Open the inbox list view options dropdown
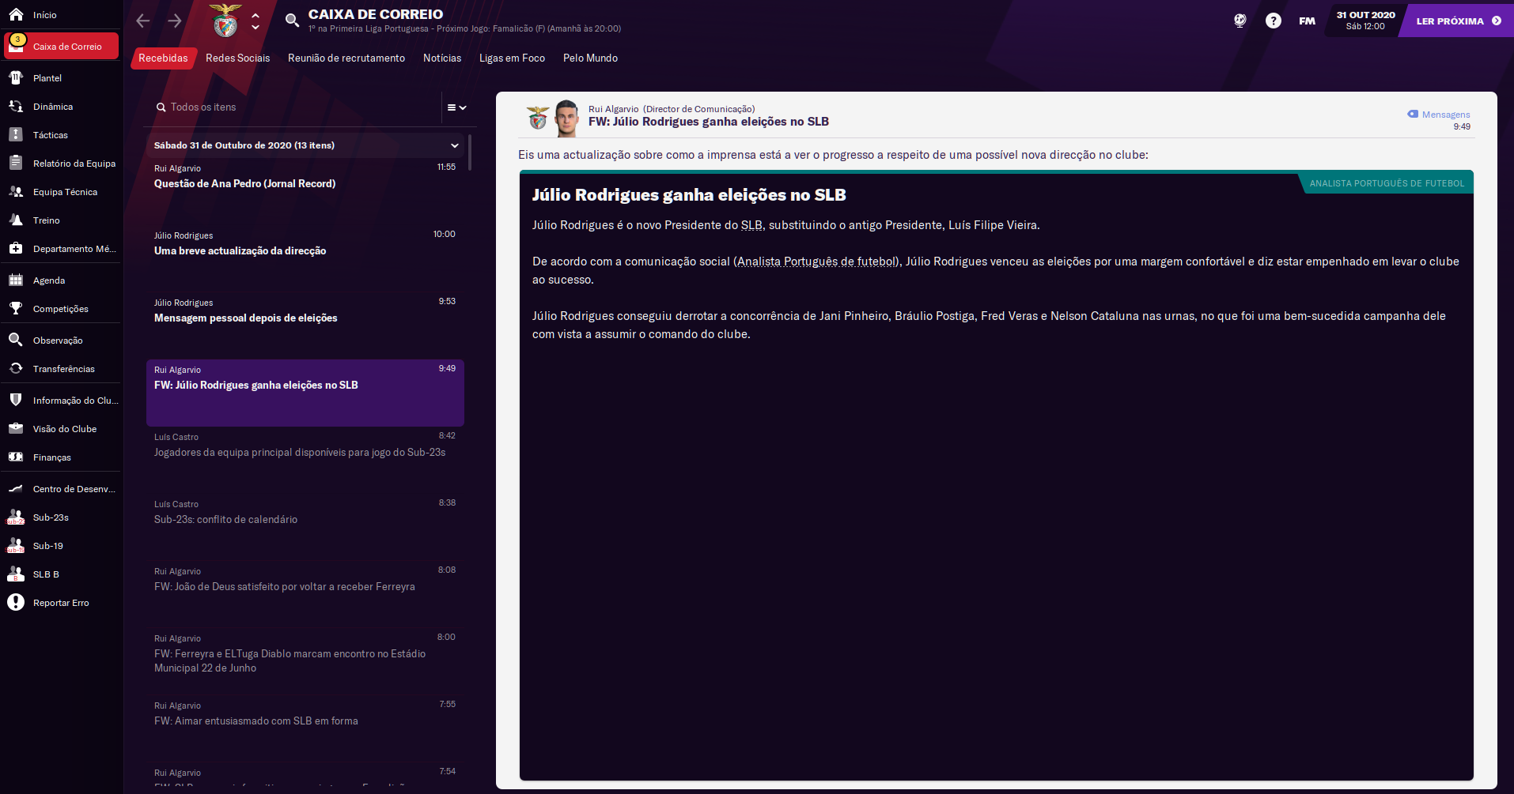The height and width of the screenshot is (794, 1514). click(x=456, y=107)
